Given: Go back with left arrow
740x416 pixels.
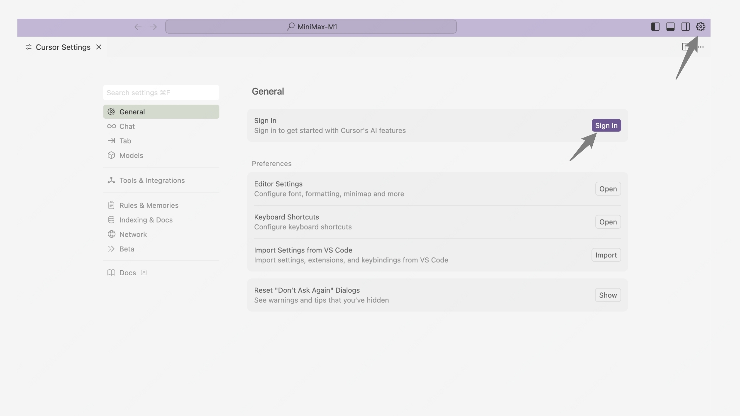Looking at the screenshot, I should click(x=138, y=27).
